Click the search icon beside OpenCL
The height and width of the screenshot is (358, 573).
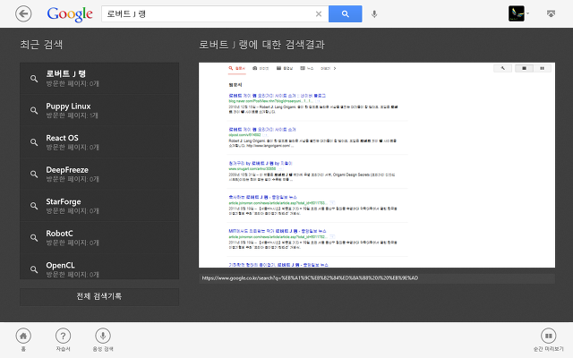pos(34,269)
